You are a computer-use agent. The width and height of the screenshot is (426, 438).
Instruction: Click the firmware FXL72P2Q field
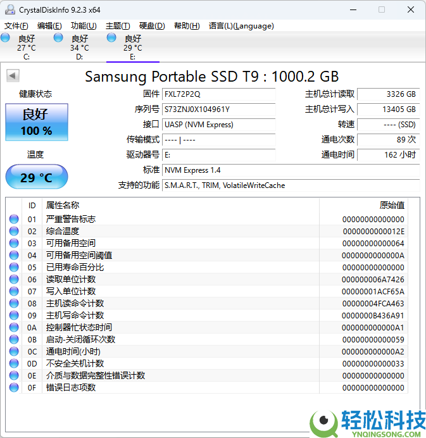pyautogui.click(x=218, y=94)
